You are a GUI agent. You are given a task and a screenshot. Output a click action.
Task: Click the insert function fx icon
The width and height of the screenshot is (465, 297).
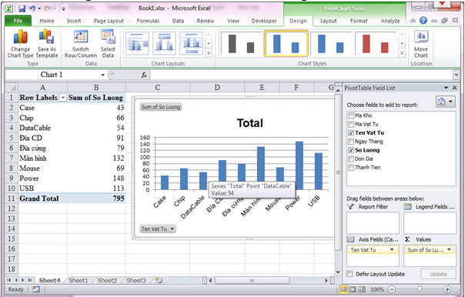[x=144, y=75]
